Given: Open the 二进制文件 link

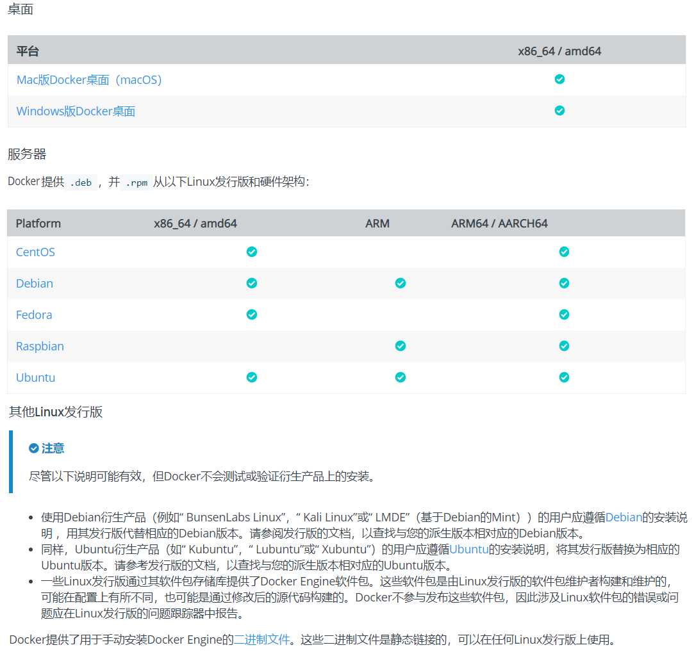Looking at the screenshot, I should [261, 640].
